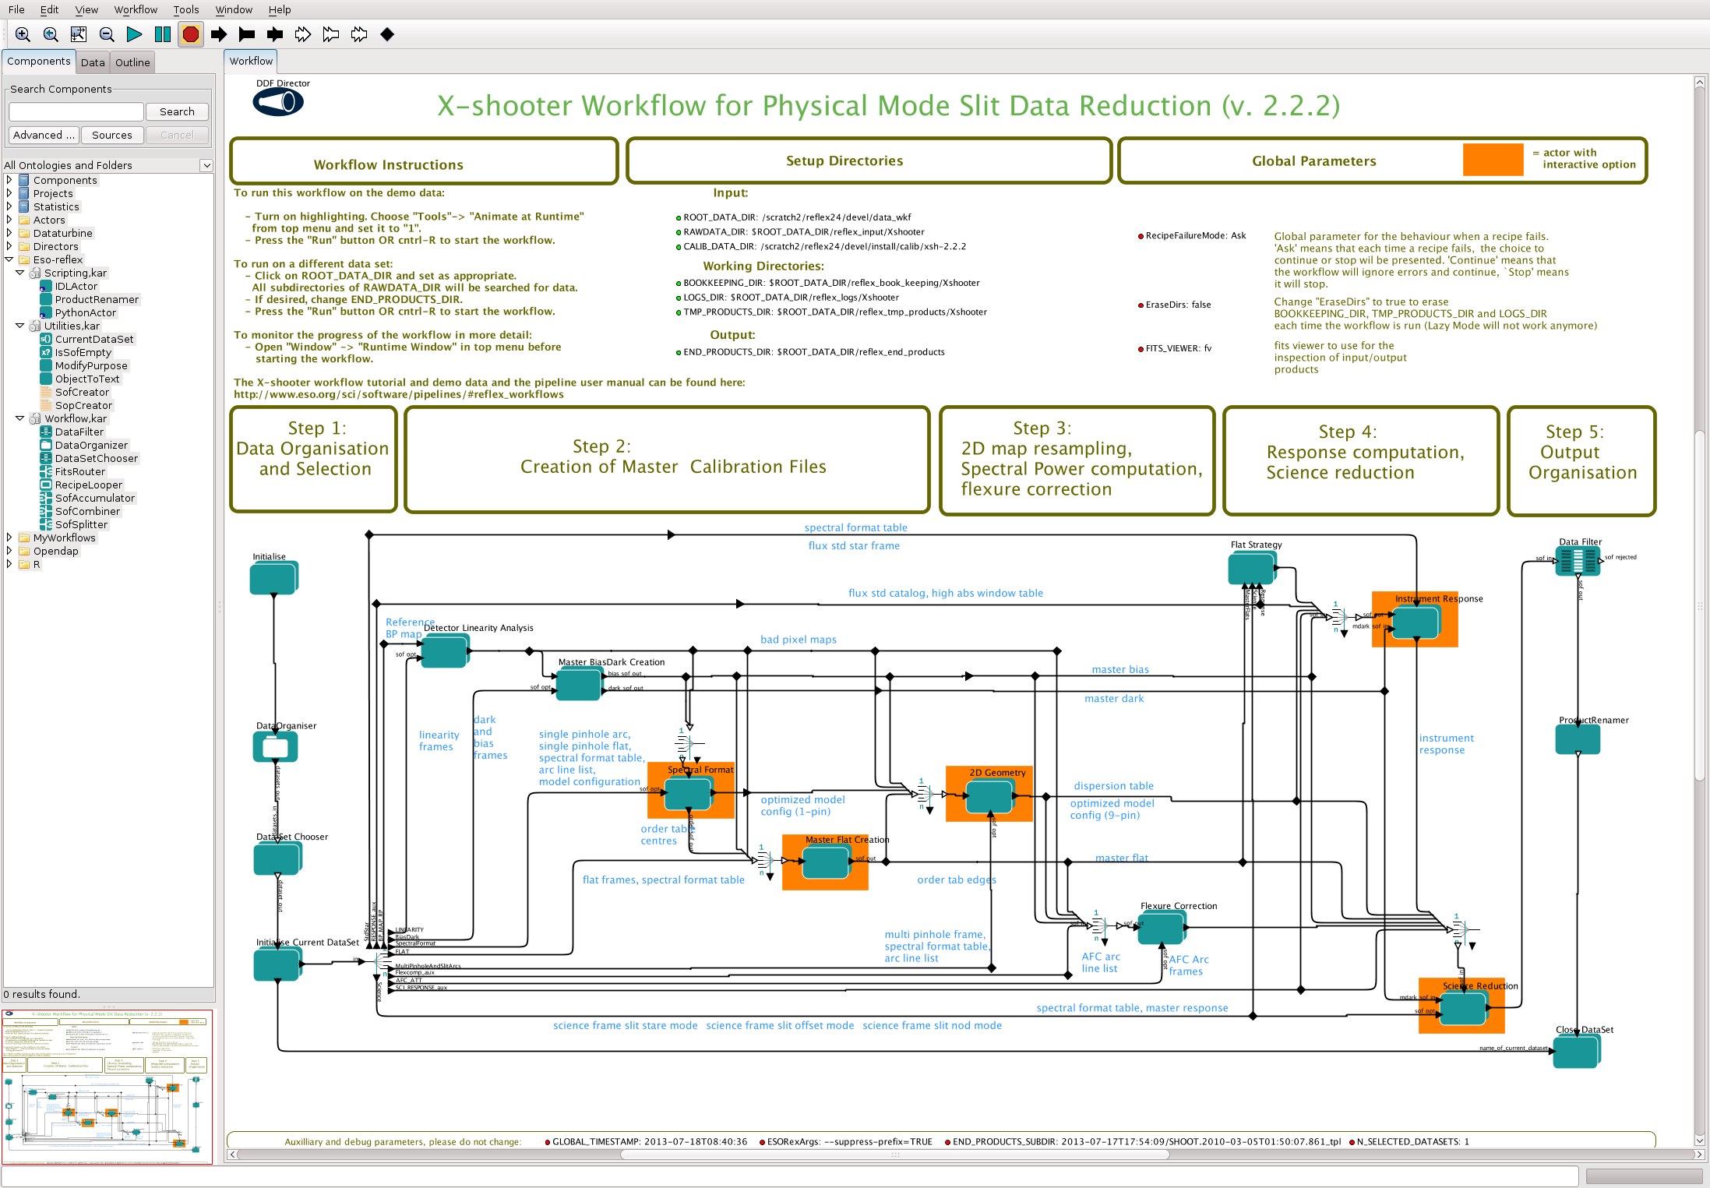Add a single input port arrow
Screen dimensions: 1710x1188
tap(219, 34)
